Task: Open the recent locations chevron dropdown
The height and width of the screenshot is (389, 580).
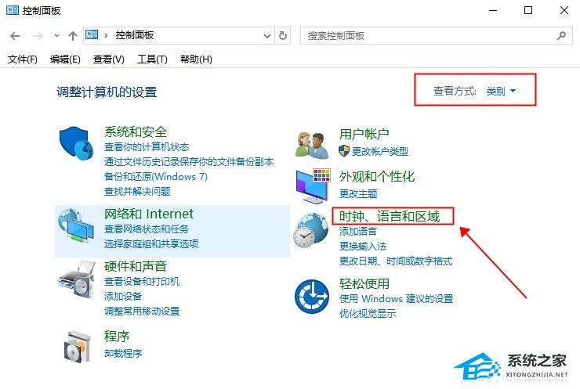Action: (56, 36)
